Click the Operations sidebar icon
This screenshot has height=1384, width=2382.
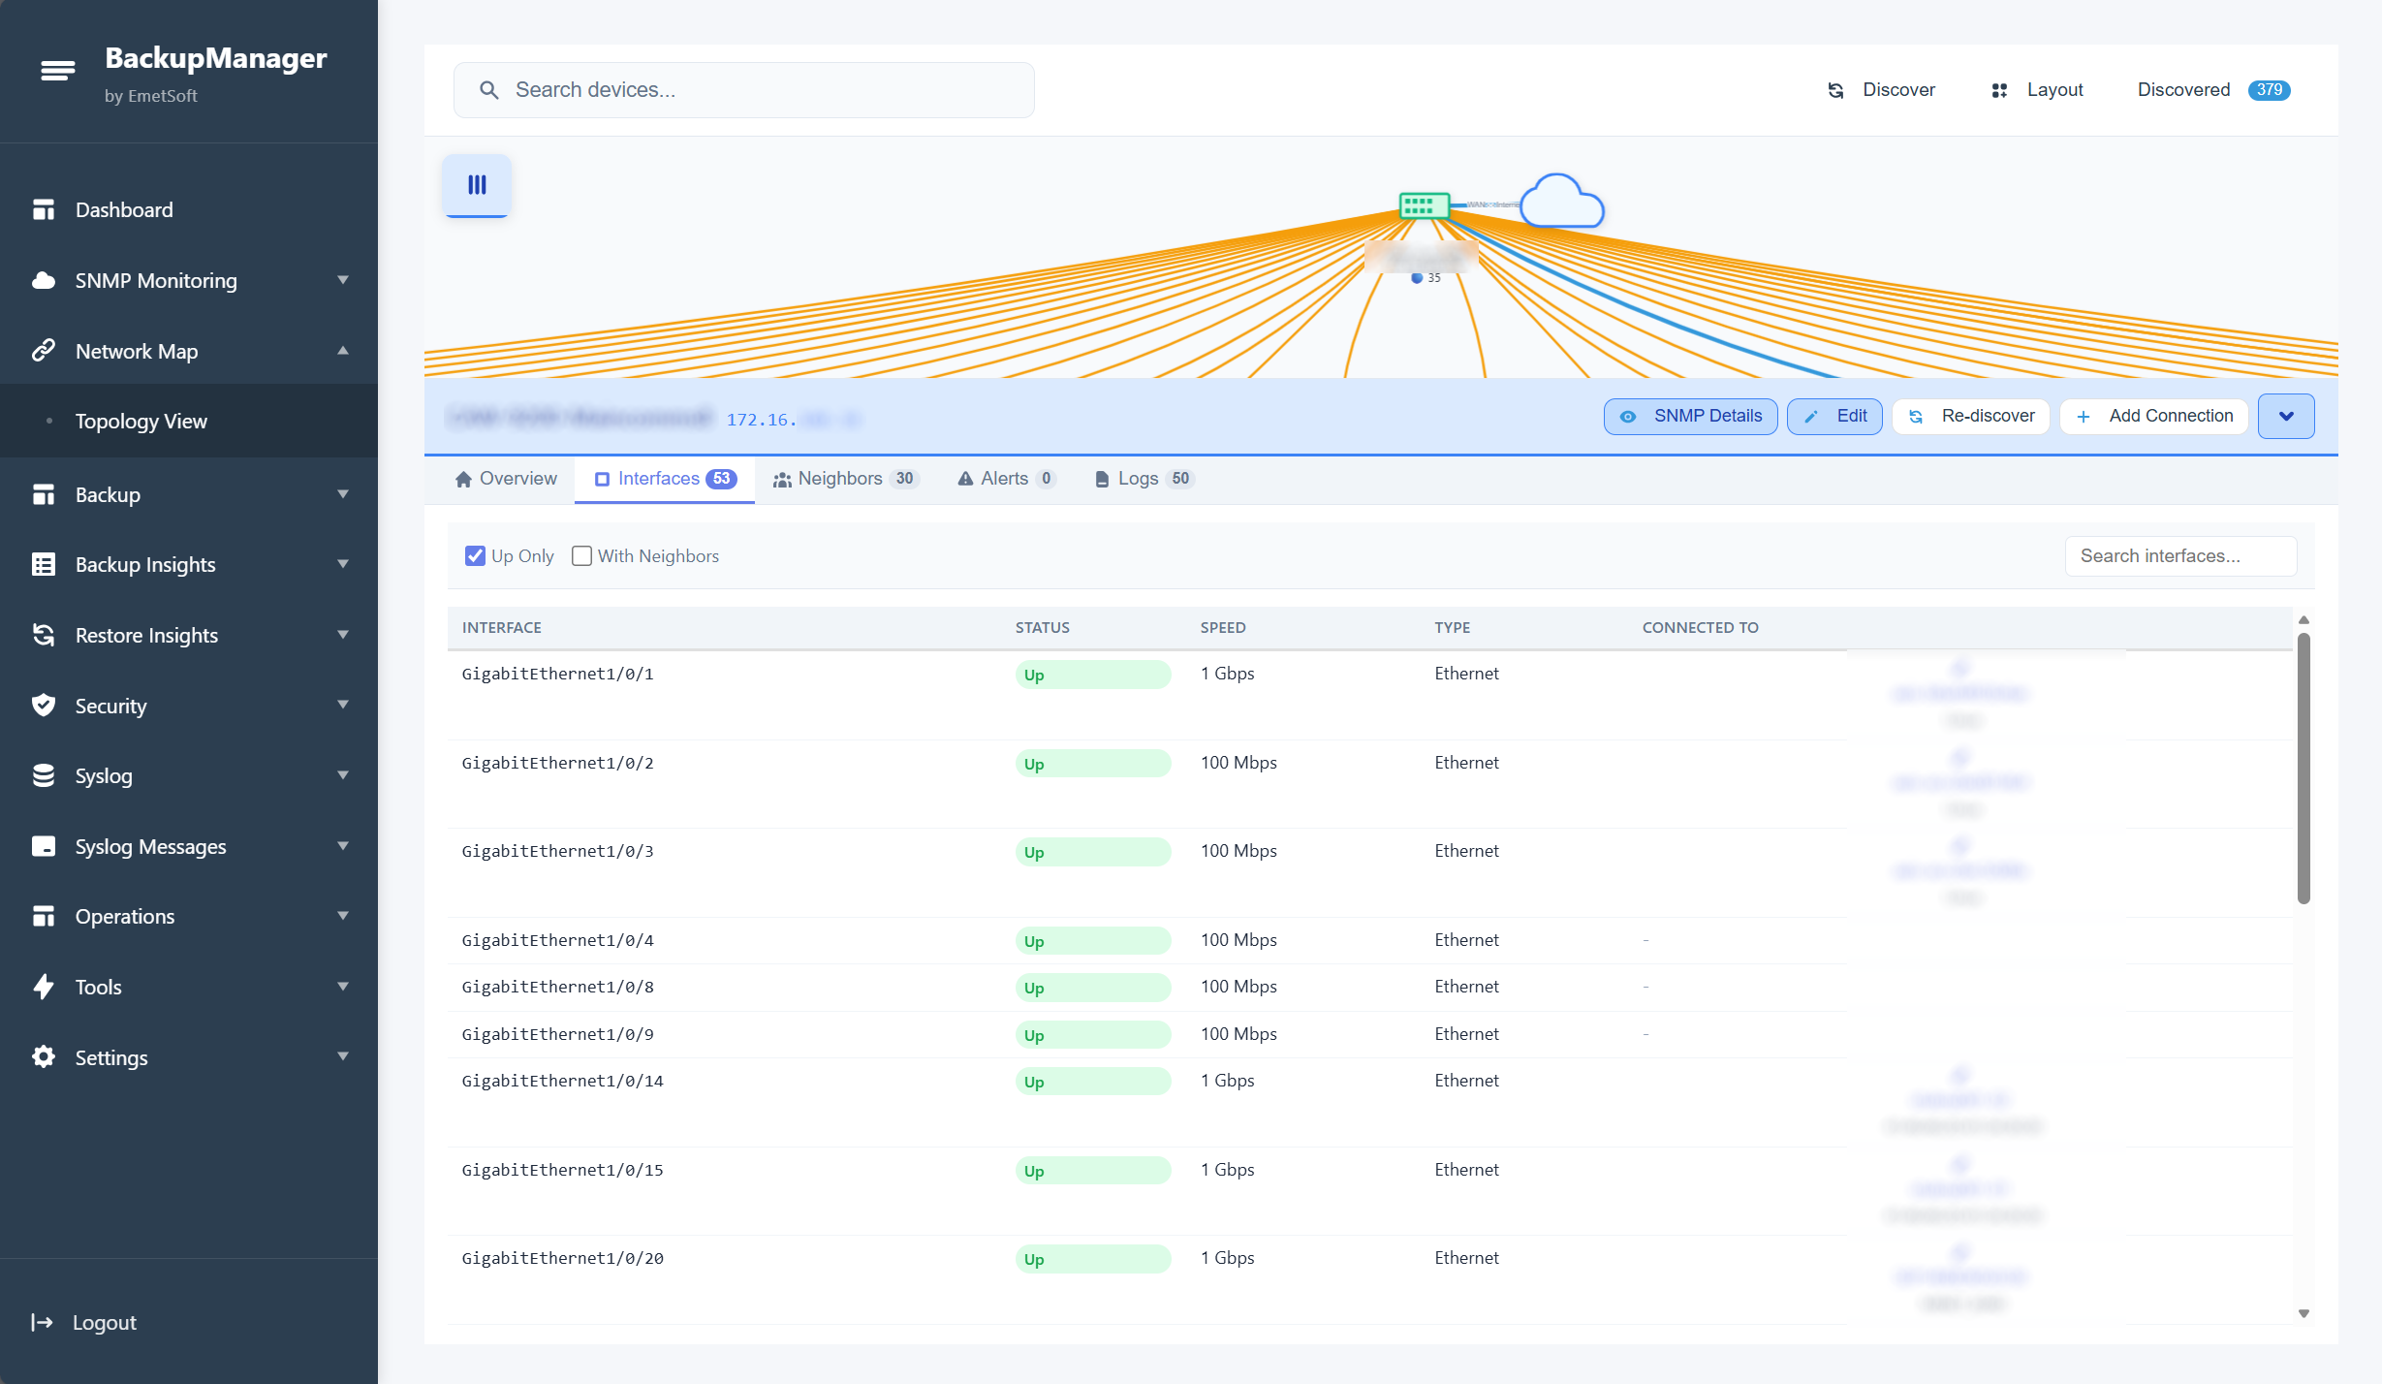tap(44, 916)
